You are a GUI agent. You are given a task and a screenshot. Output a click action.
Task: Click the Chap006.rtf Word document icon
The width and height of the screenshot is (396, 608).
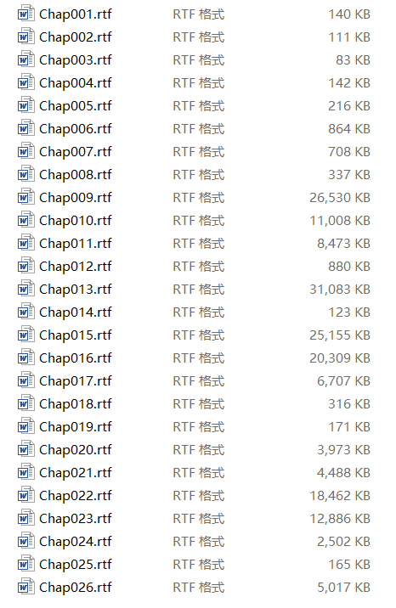[x=26, y=128]
